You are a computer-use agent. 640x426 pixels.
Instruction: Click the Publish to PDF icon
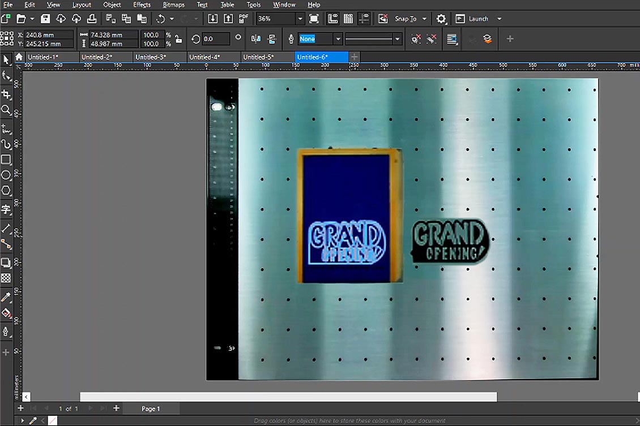click(244, 19)
